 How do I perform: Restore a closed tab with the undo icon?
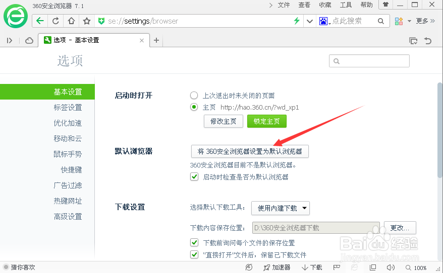(428, 41)
